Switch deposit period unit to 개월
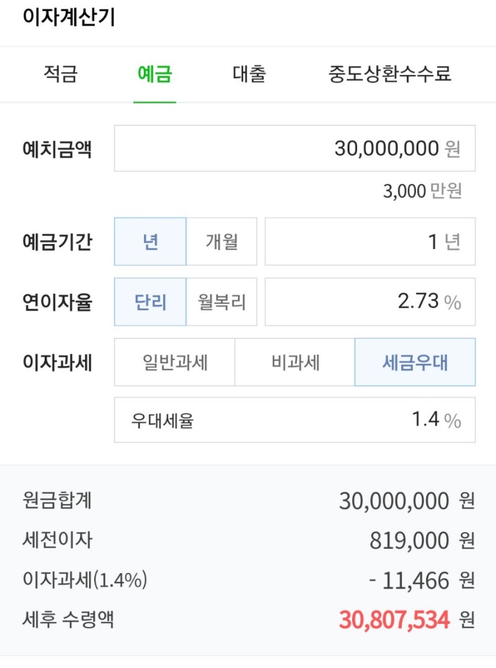The height and width of the screenshot is (668, 496). tap(221, 241)
